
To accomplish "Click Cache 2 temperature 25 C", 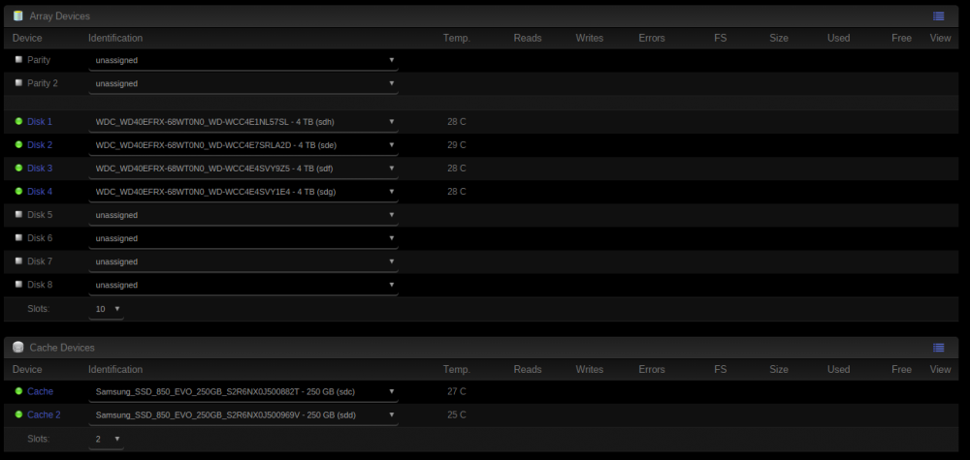I will pos(457,414).
